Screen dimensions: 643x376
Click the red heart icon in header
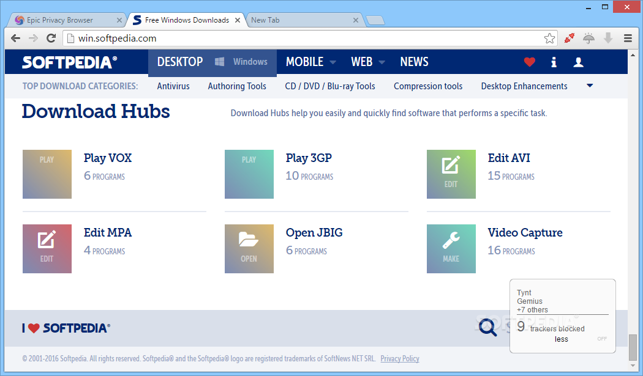click(x=530, y=62)
